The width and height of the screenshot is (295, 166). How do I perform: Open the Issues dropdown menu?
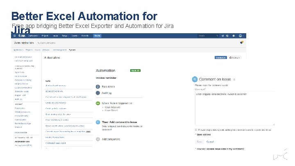[x=56, y=36]
